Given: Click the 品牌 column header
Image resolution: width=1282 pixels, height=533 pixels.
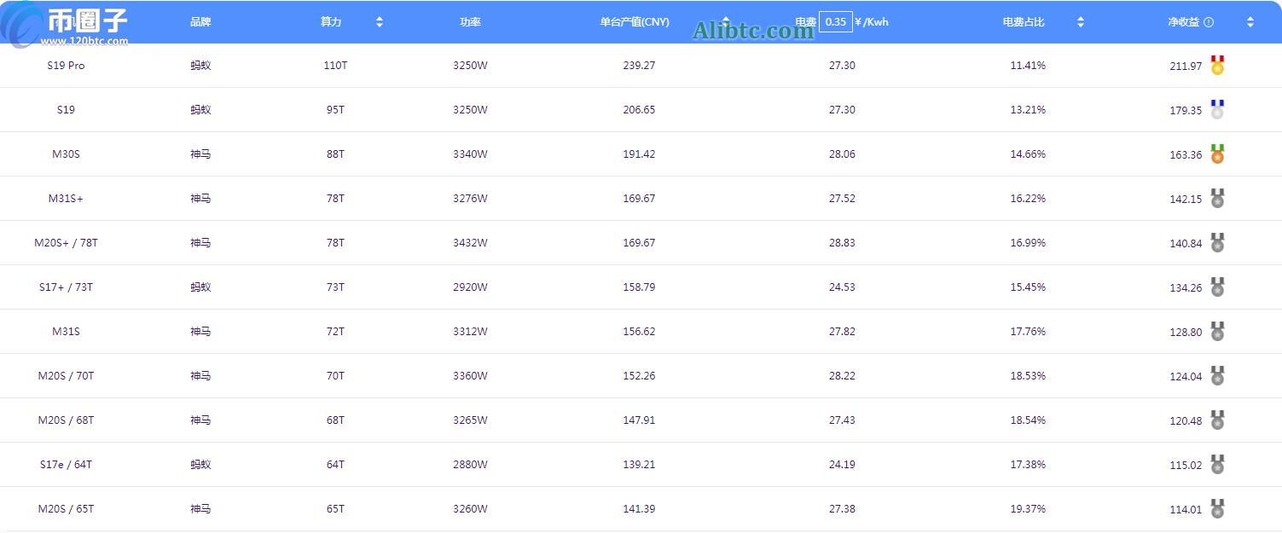Looking at the screenshot, I should (x=200, y=22).
